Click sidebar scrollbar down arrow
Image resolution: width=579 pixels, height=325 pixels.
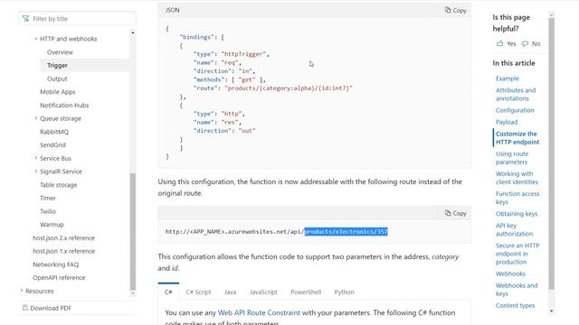point(133,293)
